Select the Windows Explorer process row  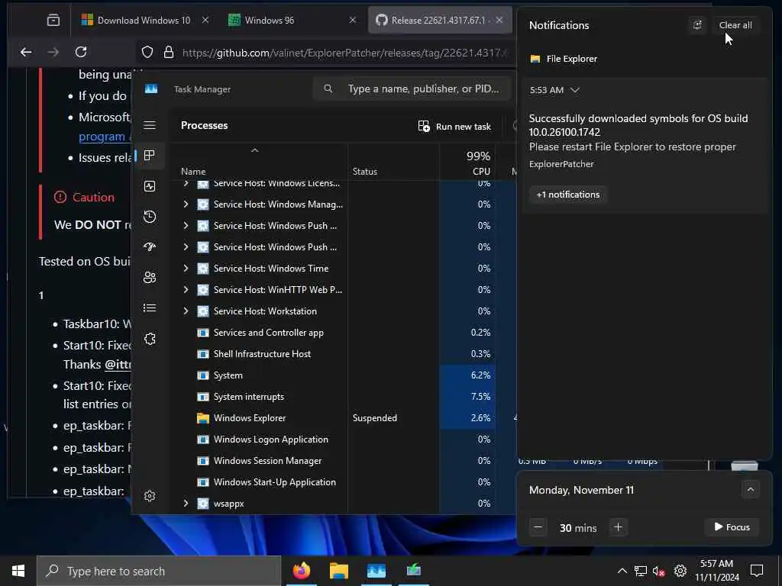324,418
